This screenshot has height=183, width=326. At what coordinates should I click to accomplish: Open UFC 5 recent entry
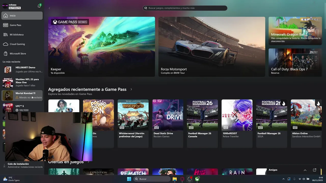tap(22, 108)
